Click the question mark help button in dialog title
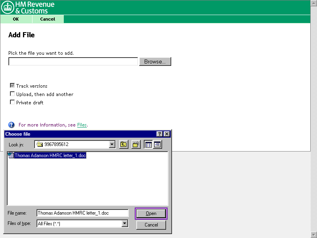 (160, 134)
